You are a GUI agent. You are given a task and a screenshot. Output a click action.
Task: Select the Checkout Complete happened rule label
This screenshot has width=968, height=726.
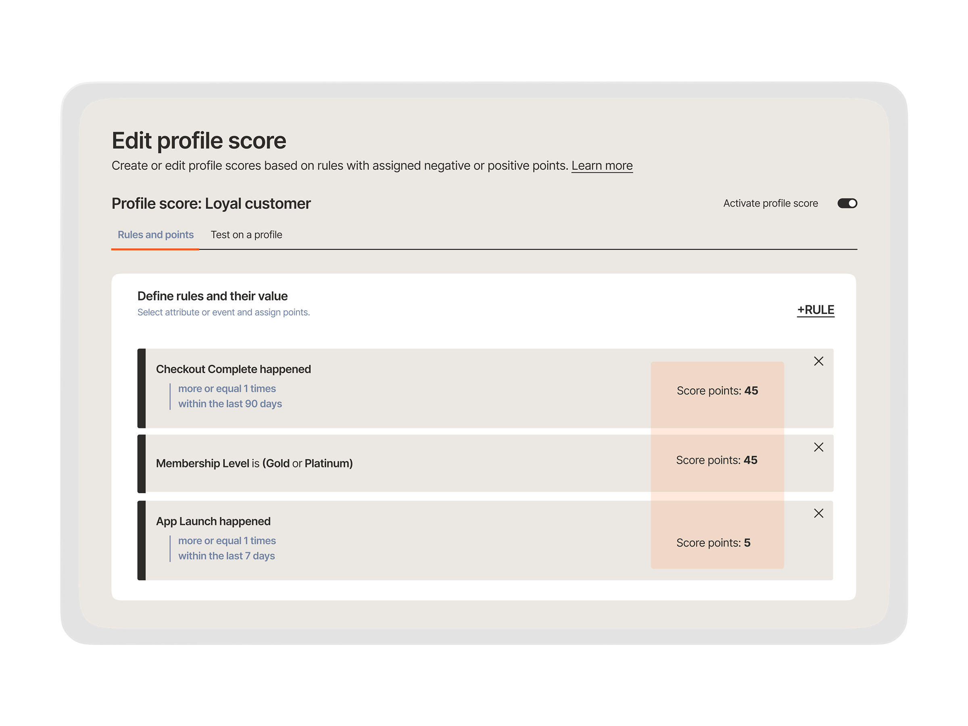pos(233,369)
